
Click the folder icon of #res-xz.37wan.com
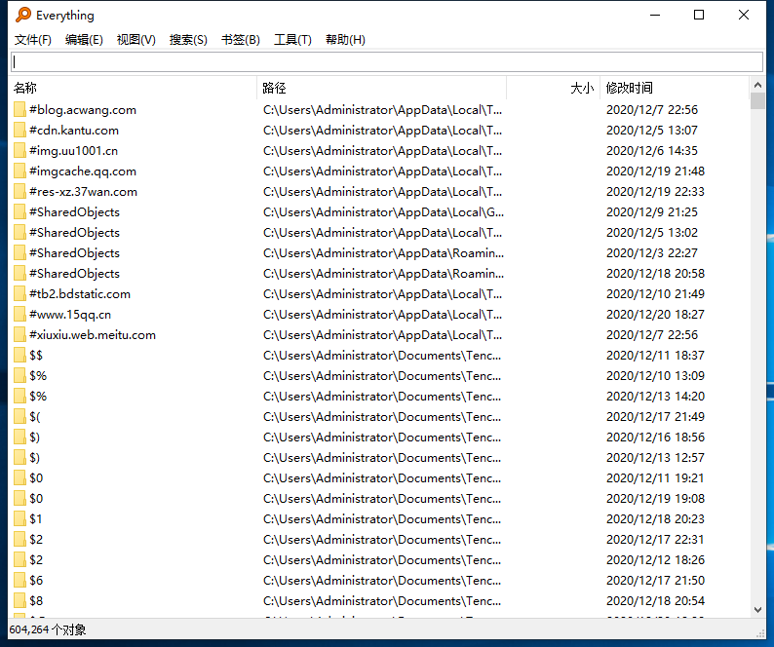(x=19, y=192)
